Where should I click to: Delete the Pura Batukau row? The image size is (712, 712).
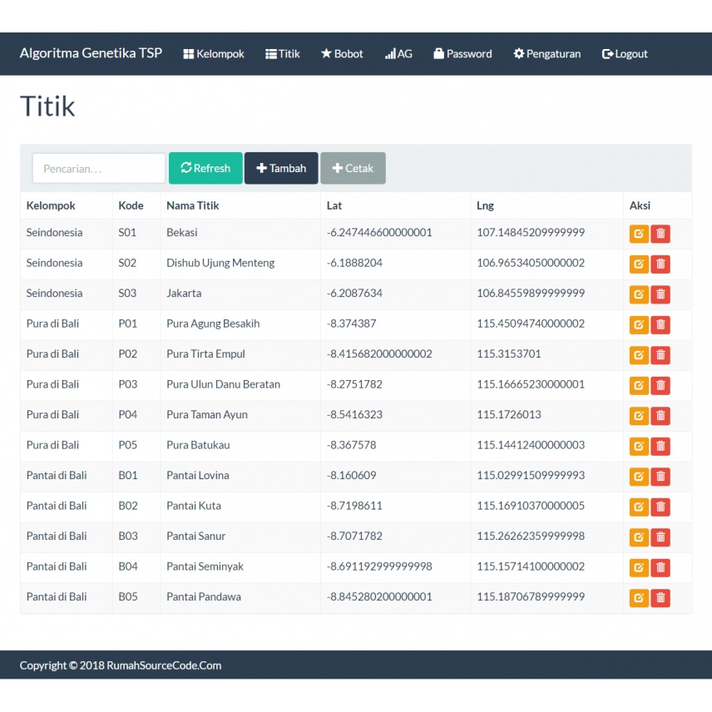(x=660, y=446)
